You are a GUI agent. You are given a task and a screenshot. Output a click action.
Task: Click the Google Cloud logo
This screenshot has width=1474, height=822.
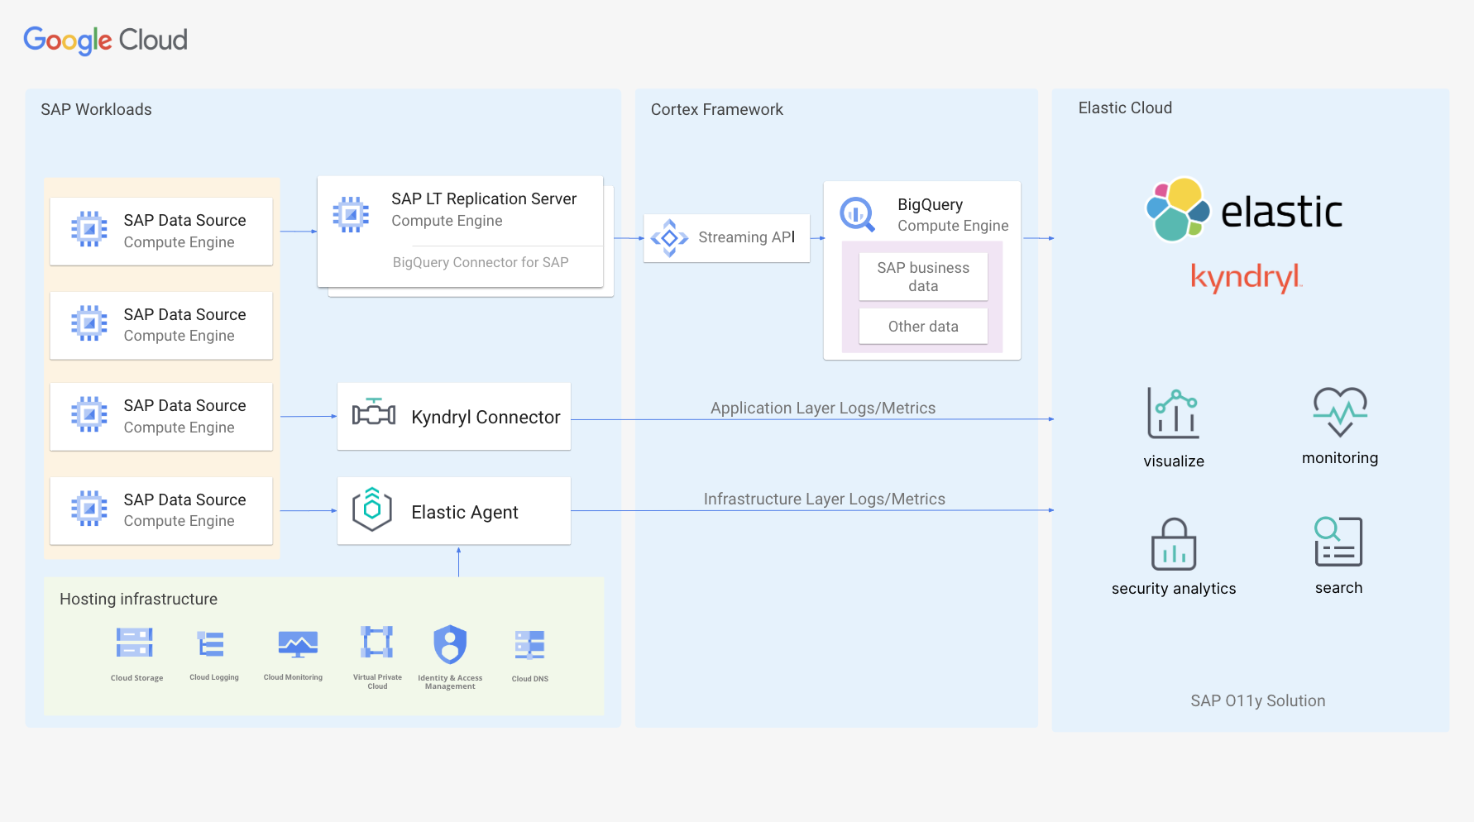[x=105, y=40]
